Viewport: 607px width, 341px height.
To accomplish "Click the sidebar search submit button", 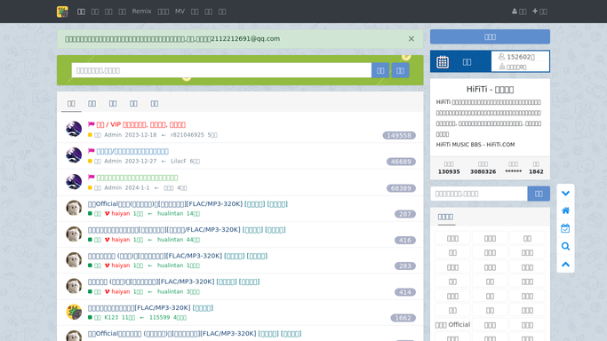I will click(539, 194).
